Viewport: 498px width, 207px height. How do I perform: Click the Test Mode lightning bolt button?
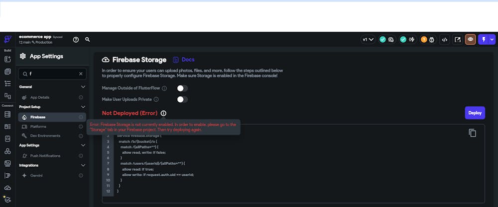pos(484,40)
